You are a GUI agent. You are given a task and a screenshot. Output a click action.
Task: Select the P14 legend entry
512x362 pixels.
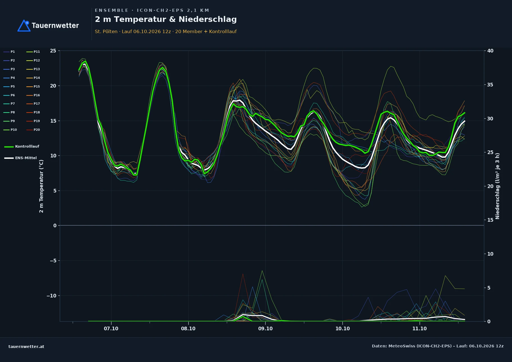(x=33, y=78)
